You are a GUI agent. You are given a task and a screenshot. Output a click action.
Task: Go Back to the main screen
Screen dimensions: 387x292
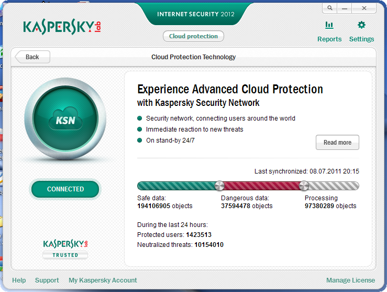(32, 57)
